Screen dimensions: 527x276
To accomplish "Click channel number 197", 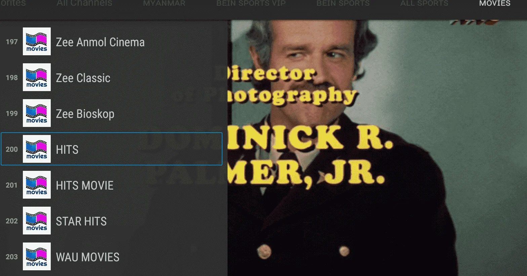I will (x=12, y=42).
